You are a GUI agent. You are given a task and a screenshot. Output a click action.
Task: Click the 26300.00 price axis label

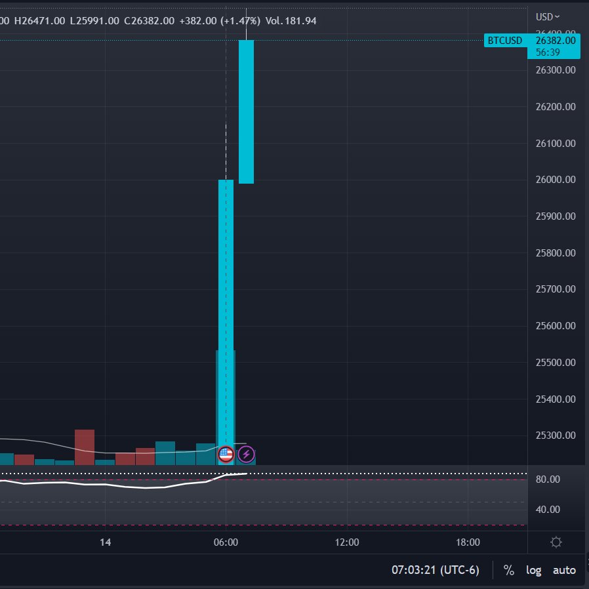(556, 70)
